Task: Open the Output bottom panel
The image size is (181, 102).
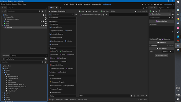Action: point(52,100)
